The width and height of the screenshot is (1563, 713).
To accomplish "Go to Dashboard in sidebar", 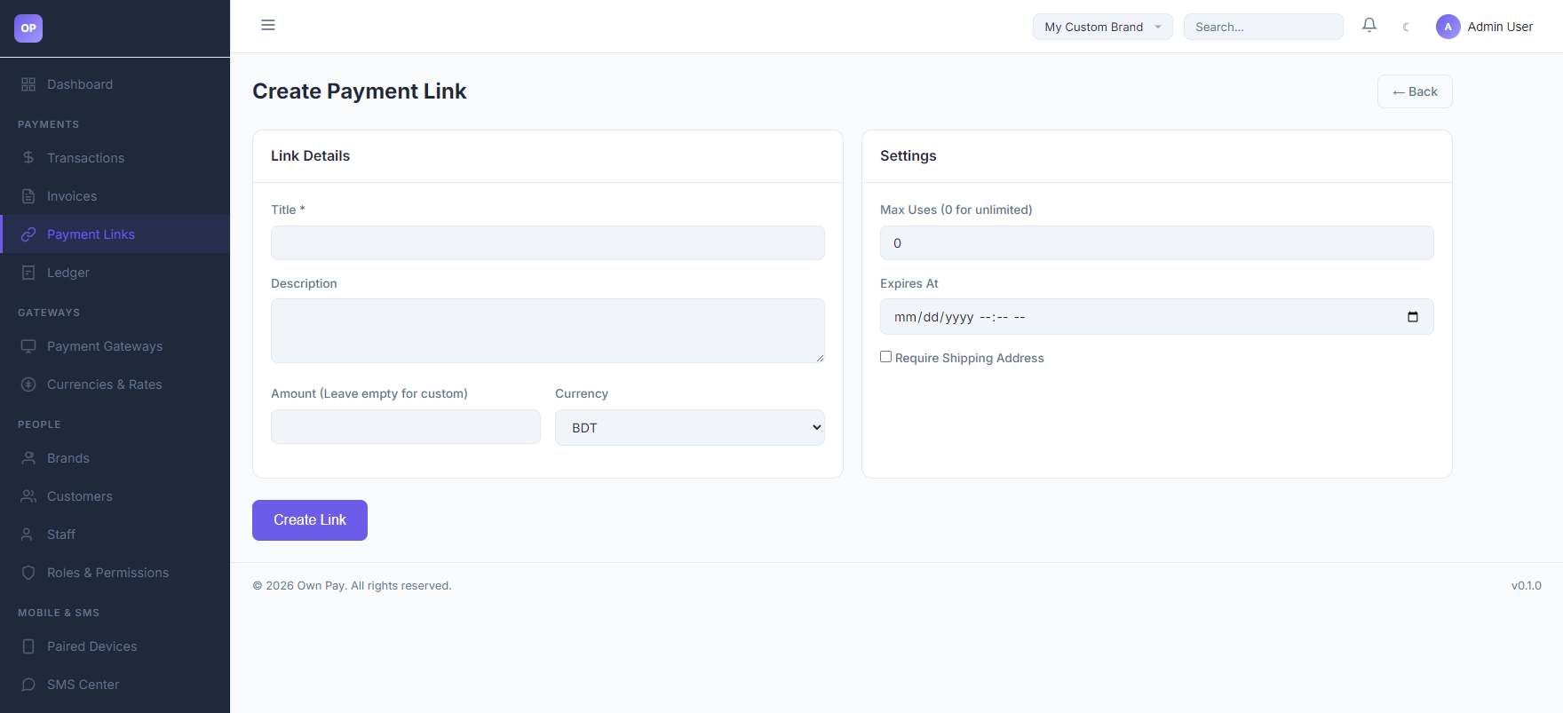I will pos(115,84).
